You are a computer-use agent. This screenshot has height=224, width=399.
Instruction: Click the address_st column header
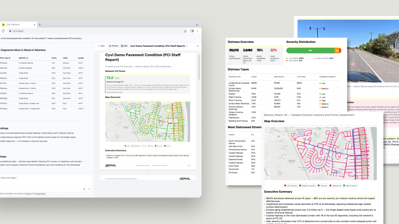click(x=23, y=58)
